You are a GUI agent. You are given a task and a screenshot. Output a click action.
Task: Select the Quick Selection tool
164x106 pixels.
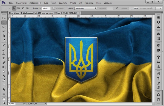(x=4, y=31)
